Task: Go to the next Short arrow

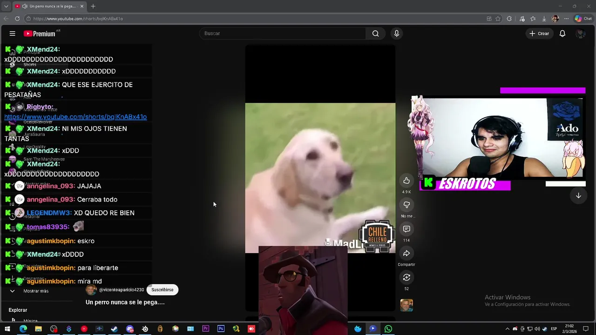Action: 578,196
